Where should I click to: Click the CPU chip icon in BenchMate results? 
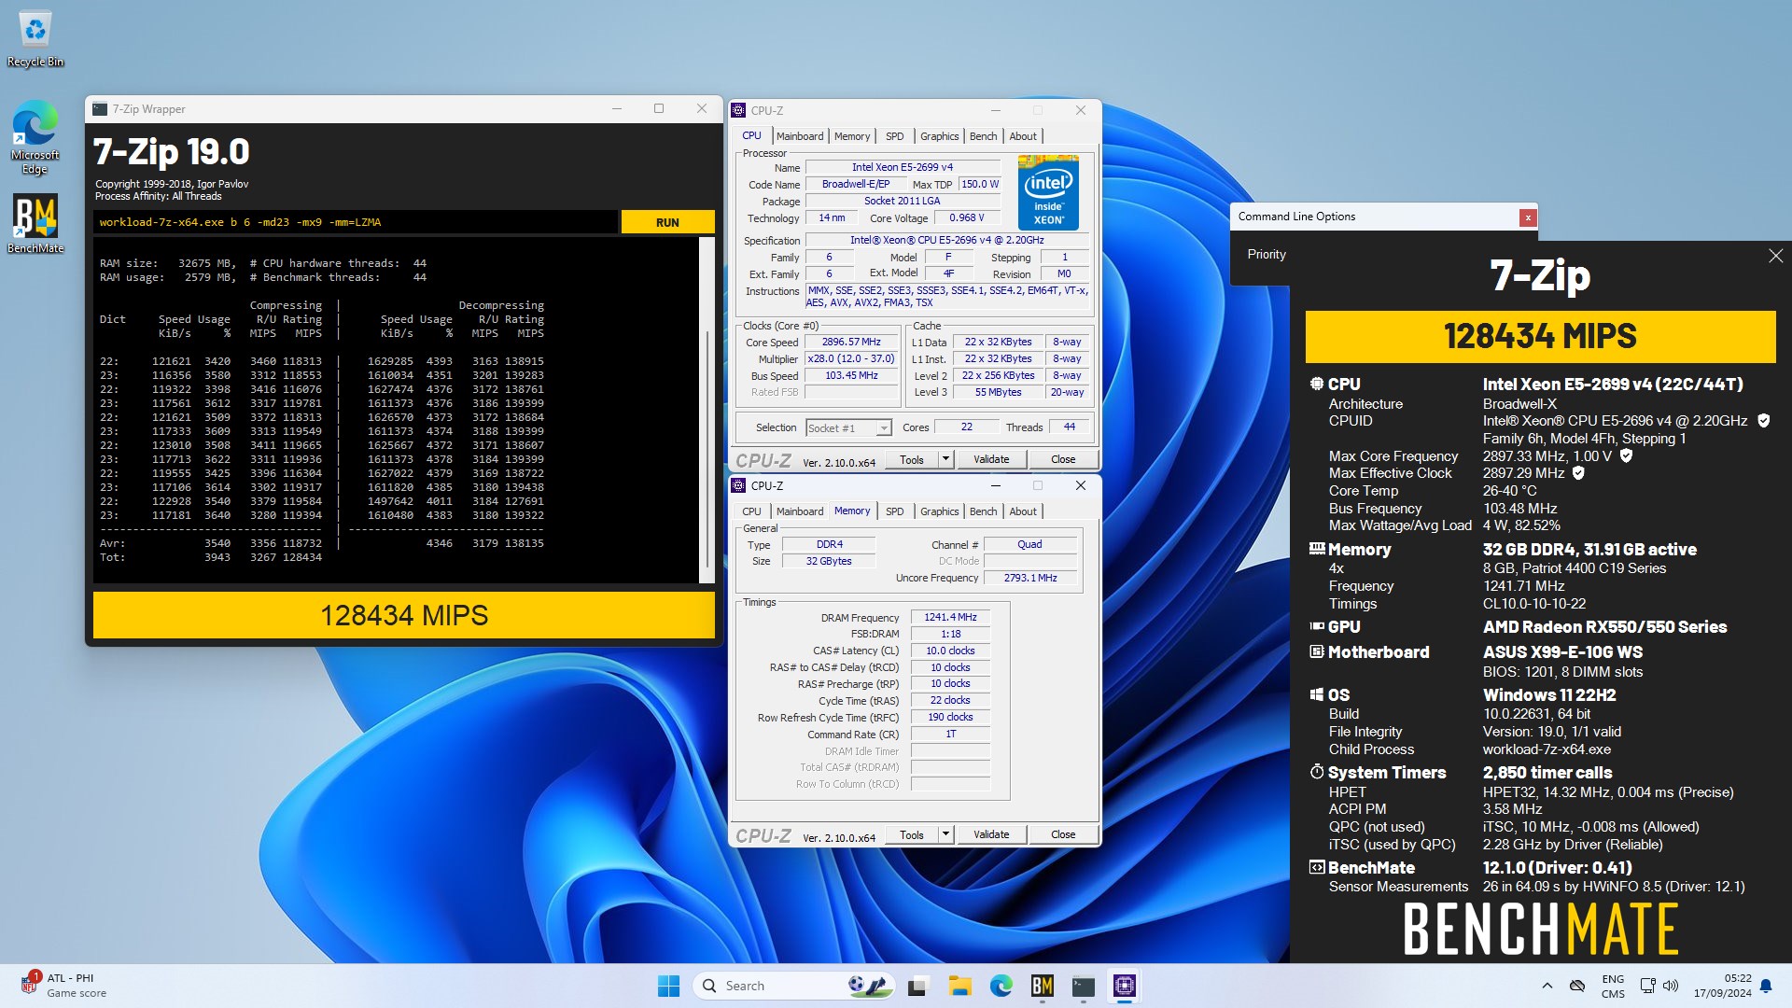[1316, 384]
